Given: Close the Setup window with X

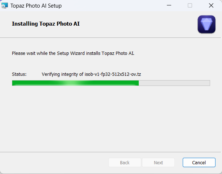Looking at the screenshot, I should (211, 5).
